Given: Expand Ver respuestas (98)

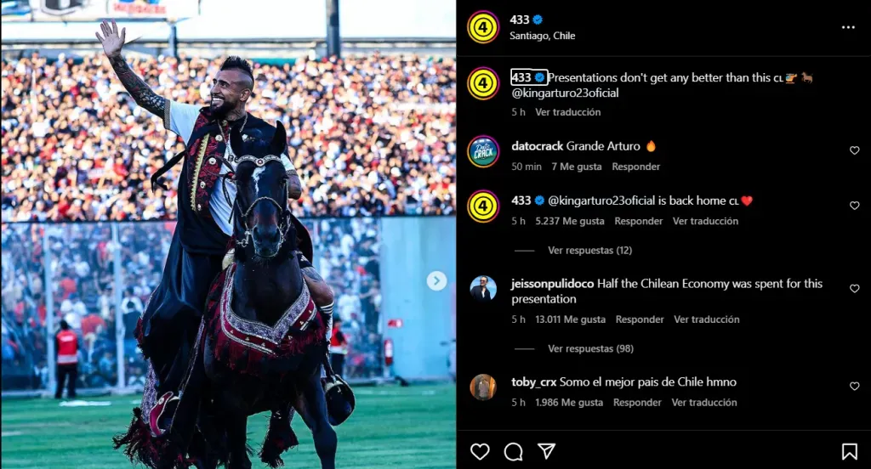Looking at the screenshot, I should point(590,348).
